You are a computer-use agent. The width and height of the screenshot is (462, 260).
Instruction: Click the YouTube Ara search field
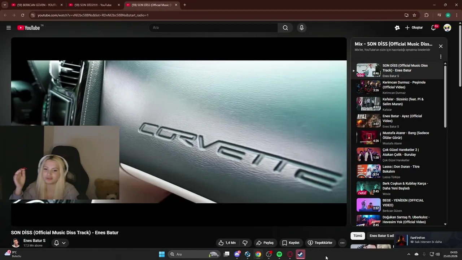213,28
